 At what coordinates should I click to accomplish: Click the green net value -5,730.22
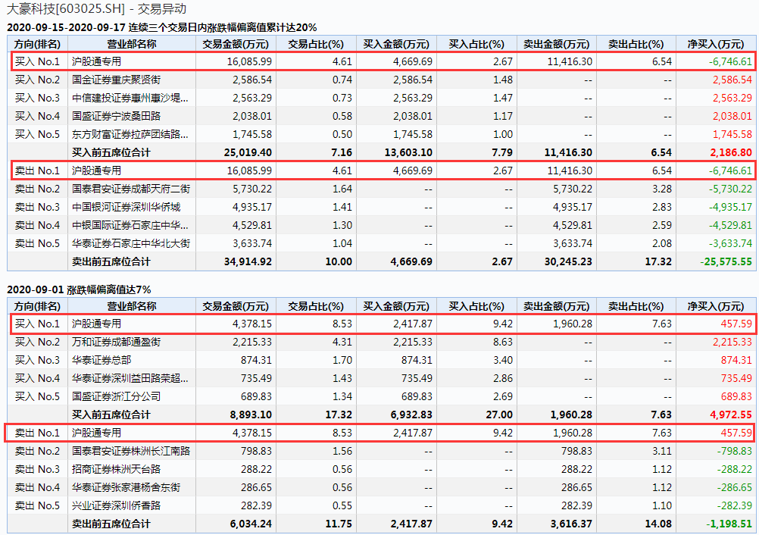(730, 189)
